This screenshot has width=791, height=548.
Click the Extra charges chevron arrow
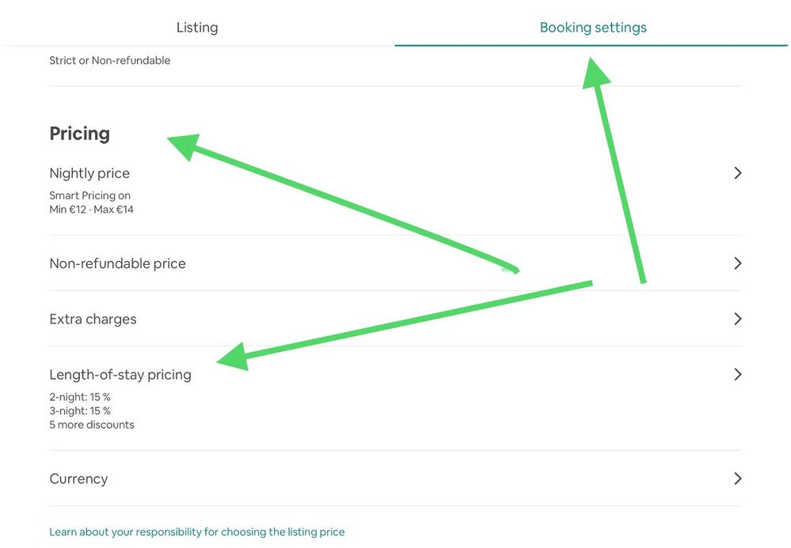(737, 319)
